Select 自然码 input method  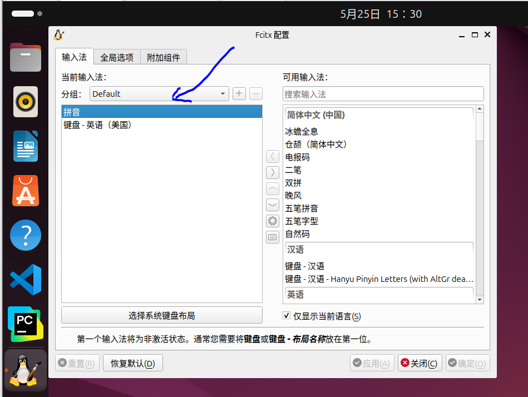click(379, 234)
